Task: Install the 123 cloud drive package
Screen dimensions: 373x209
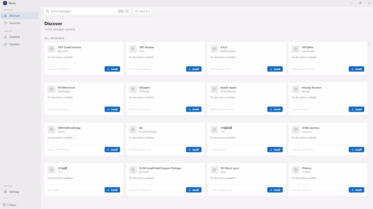Action: (x=112, y=190)
